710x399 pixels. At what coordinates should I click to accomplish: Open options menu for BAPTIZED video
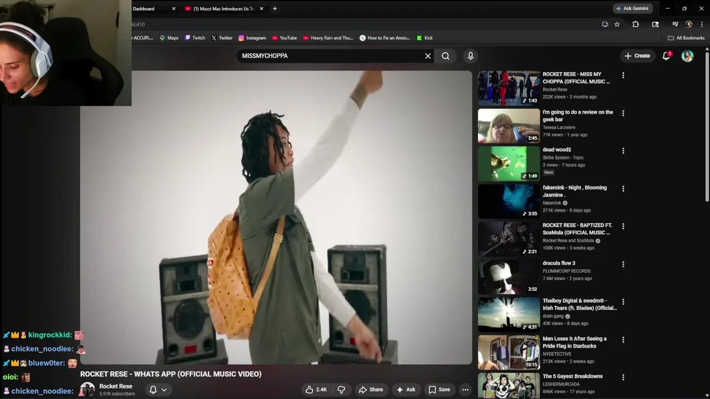(623, 226)
